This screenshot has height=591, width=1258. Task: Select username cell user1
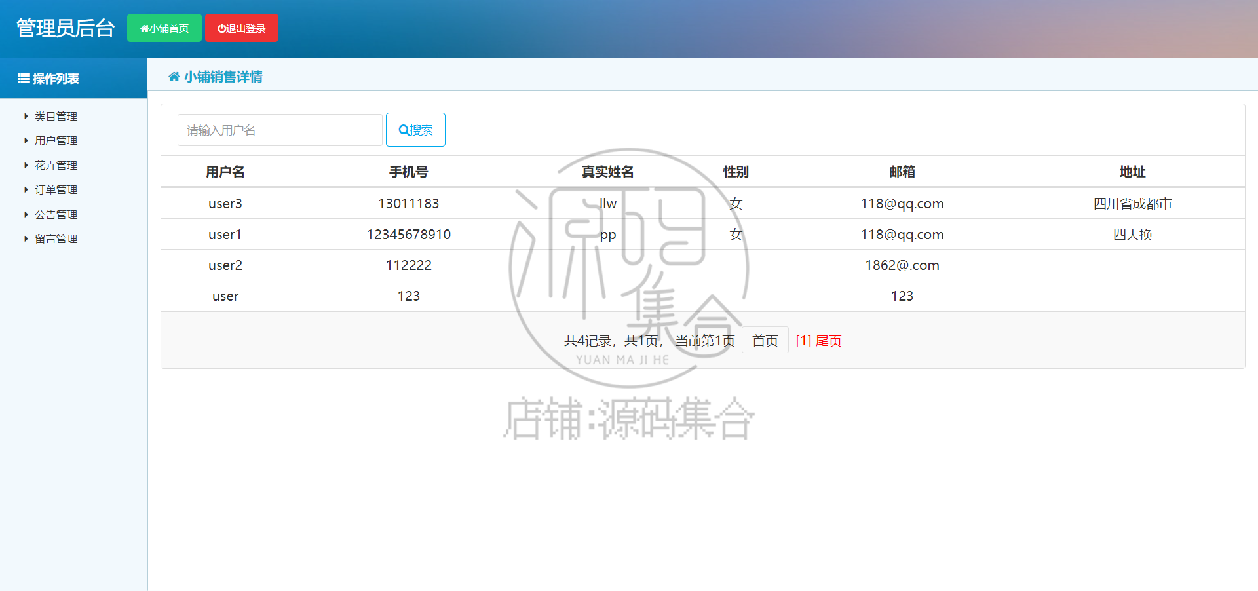coord(225,235)
